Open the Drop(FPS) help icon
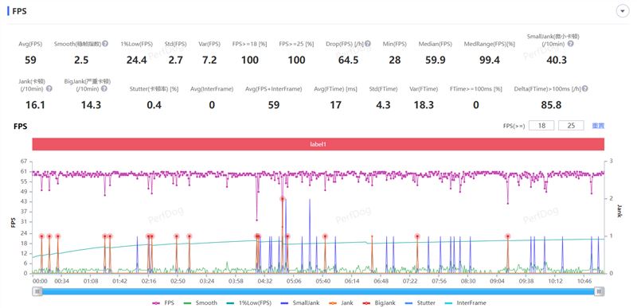 click(x=368, y=44)
